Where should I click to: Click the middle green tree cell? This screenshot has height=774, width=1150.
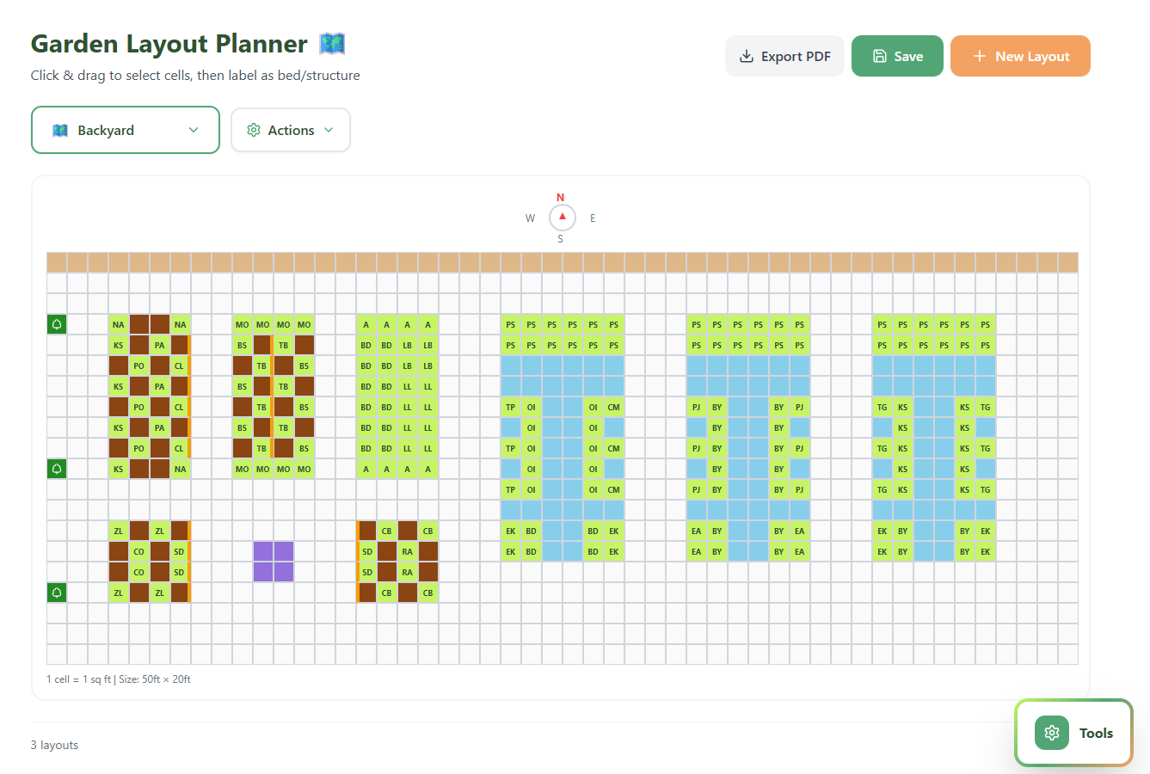coord(57,469)
